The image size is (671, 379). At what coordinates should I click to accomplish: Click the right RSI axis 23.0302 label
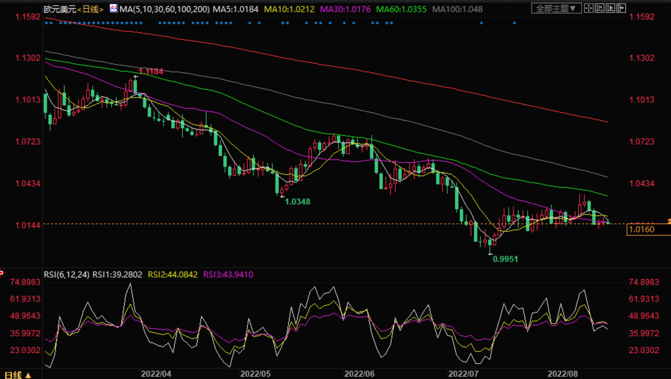[644, 350]
